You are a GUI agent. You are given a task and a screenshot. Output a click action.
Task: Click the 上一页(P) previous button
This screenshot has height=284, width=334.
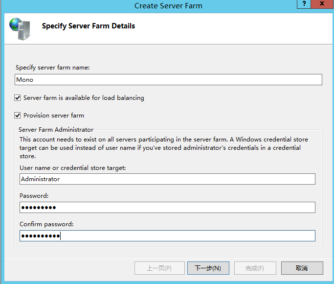159,268
